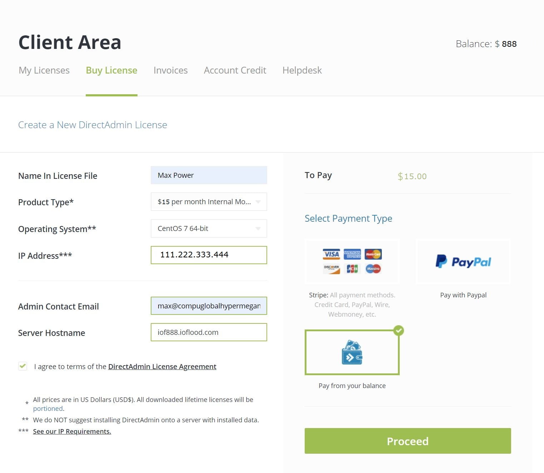Click the Visa card icon
544x473 pixels.
(x=331, y=254)
